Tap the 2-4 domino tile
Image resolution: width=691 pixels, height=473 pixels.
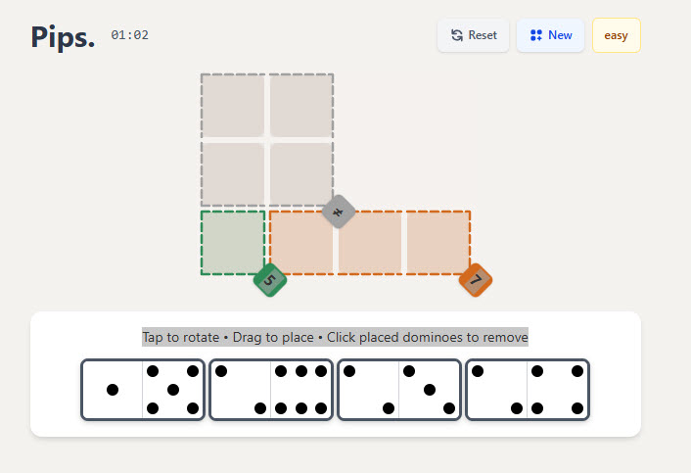[528, 390]
